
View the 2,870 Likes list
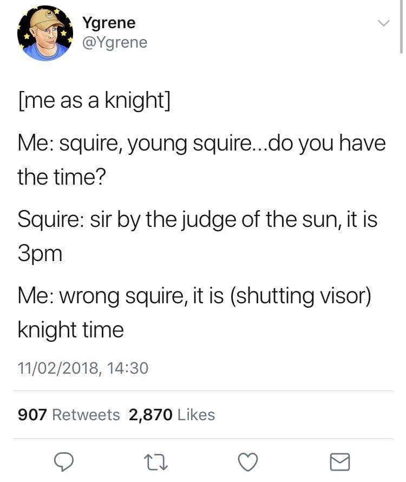(172, 415)
